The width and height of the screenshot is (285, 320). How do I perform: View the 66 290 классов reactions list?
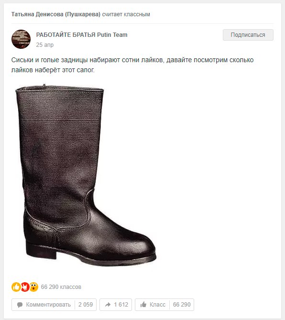[61, 287]
